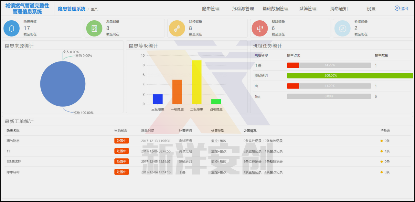Open the 设置 menu

(x=371, y=9)
